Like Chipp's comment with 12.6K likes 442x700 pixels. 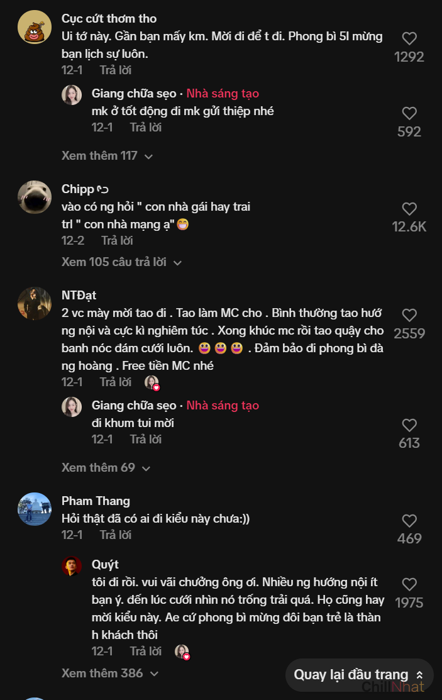pyautogui.click(x=409, y=209)
